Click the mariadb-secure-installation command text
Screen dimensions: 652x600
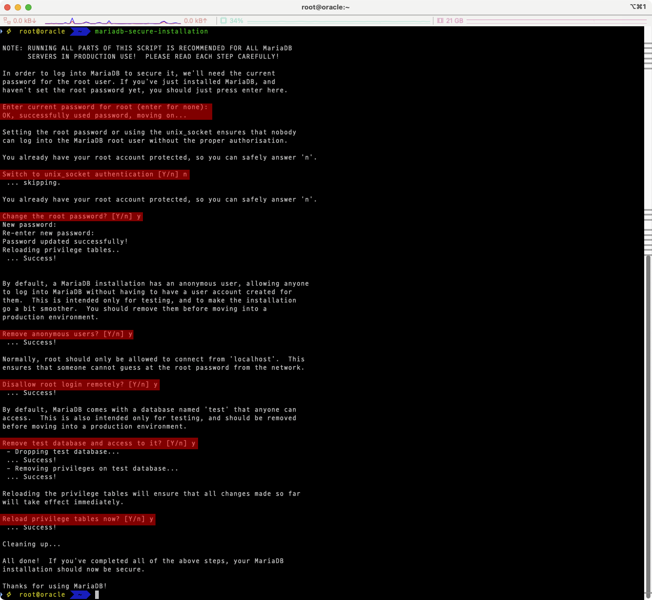click(152, 31)
